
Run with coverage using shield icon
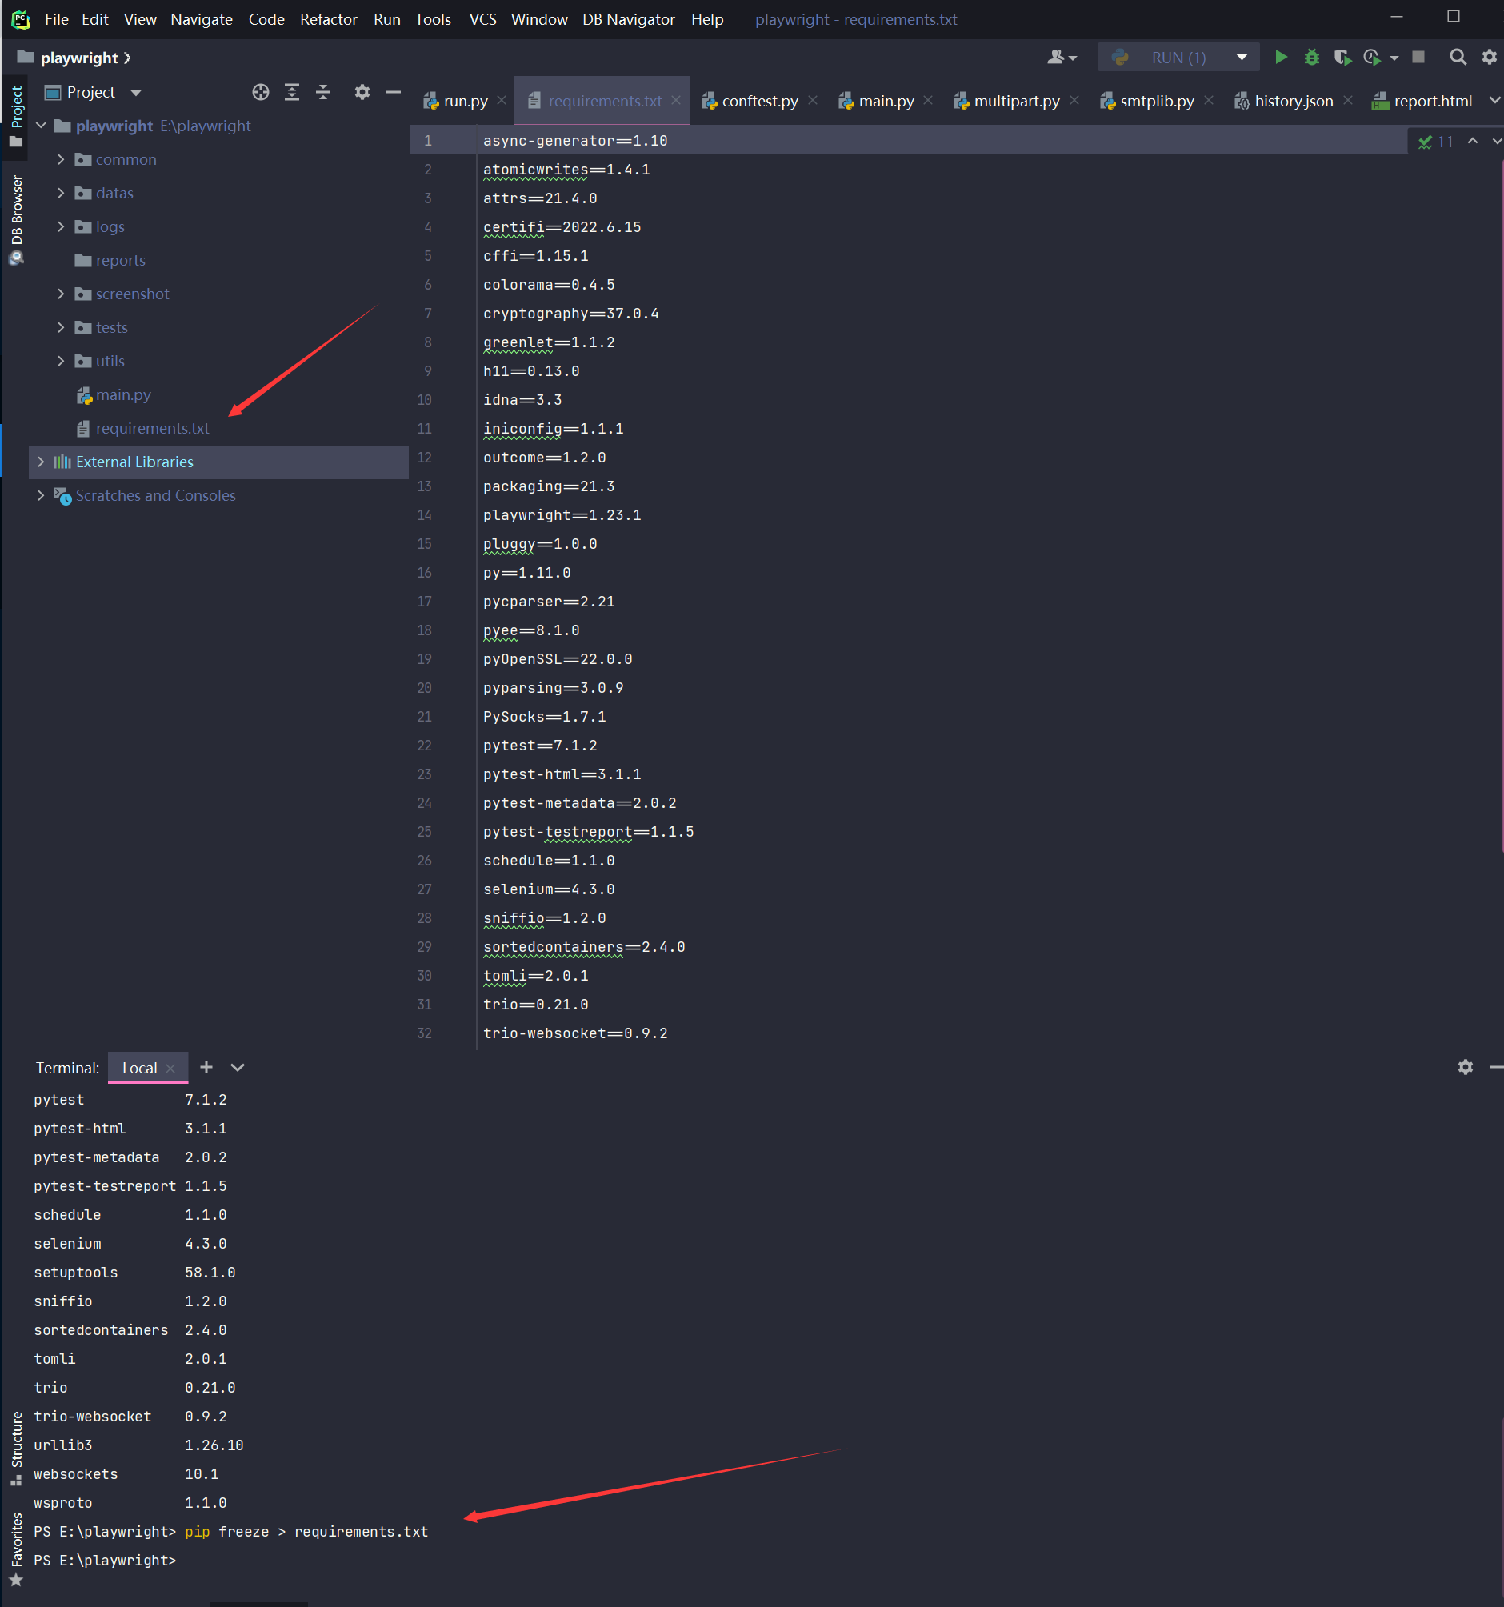1342,58
